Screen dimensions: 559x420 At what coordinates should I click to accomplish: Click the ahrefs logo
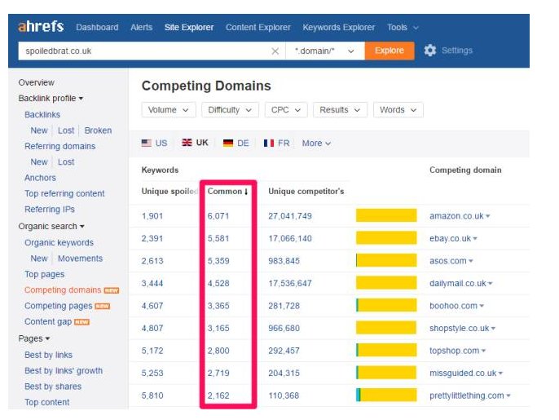41,27
